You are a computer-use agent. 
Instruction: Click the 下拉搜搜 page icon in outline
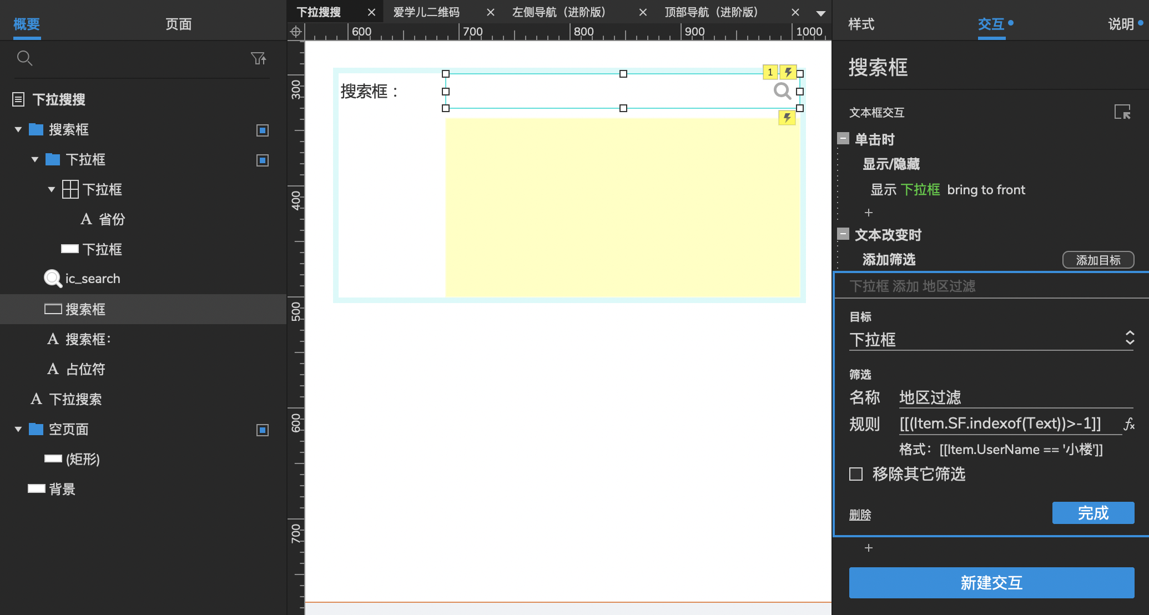pos(18,99)
